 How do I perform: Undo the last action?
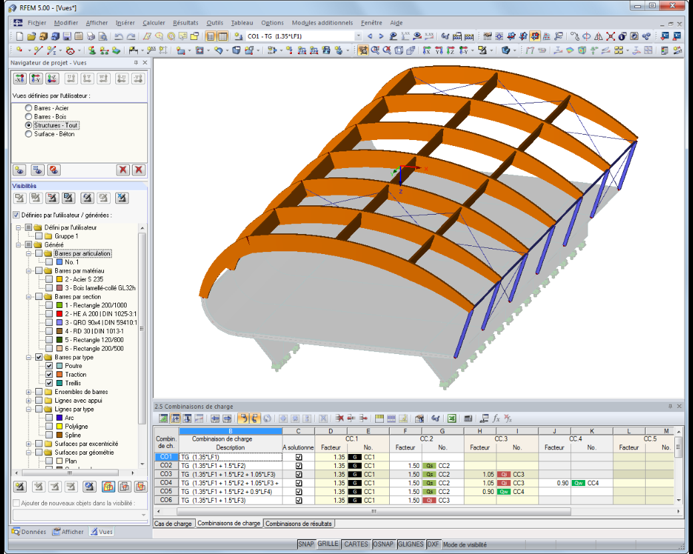coord(118,36)
